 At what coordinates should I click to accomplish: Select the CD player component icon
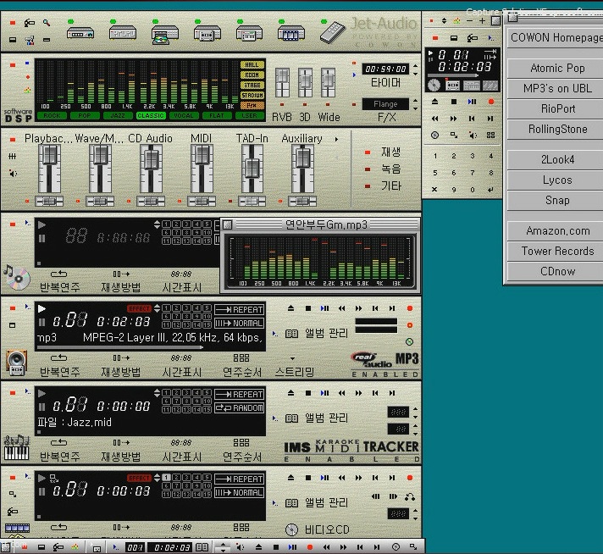pyautogui.click(x=165, y=35)
